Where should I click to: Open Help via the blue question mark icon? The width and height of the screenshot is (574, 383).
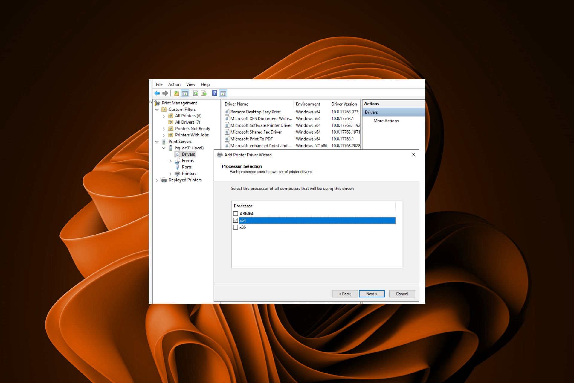click(215, 93)
